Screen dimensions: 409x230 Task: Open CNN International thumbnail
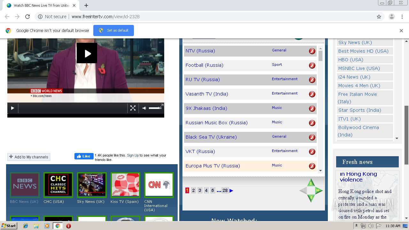tap(159, 185)
